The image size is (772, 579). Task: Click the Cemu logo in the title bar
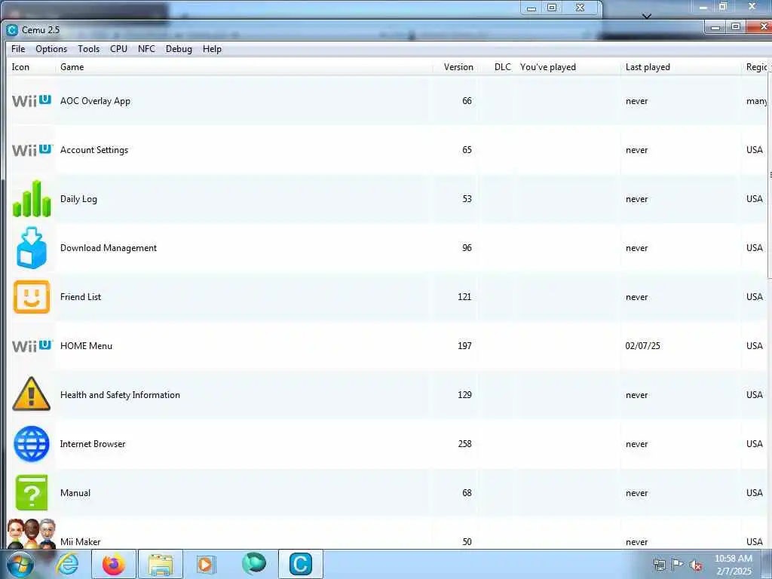tap(12, 30)
